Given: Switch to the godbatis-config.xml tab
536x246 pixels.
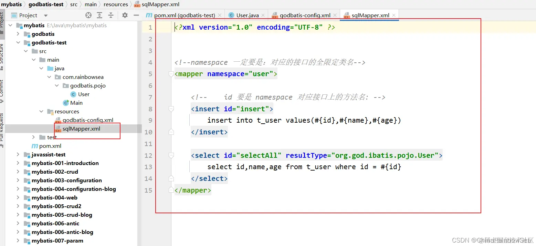Looking at the screenshot, I should coord(304,15).
